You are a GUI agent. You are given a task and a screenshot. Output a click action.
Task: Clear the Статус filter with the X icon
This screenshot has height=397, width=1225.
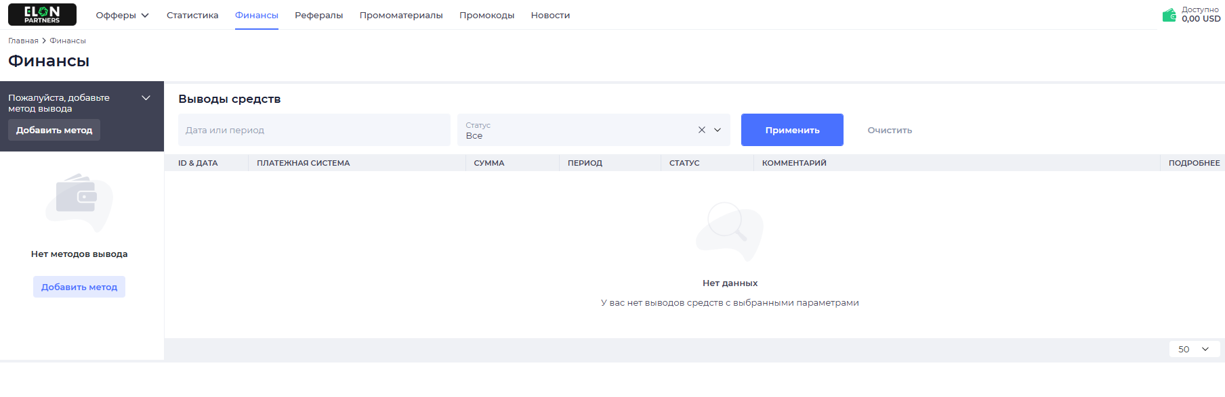coord(702,130)
